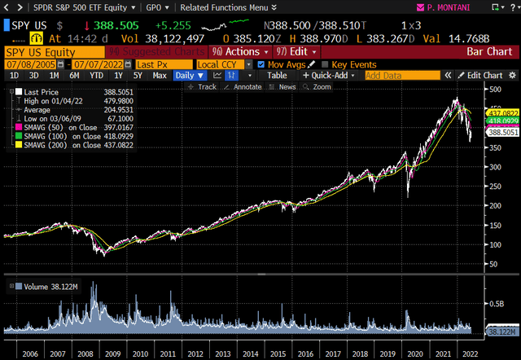Open the help question mark menu
This screenshot has width=521, height=360.
[513, 7]
